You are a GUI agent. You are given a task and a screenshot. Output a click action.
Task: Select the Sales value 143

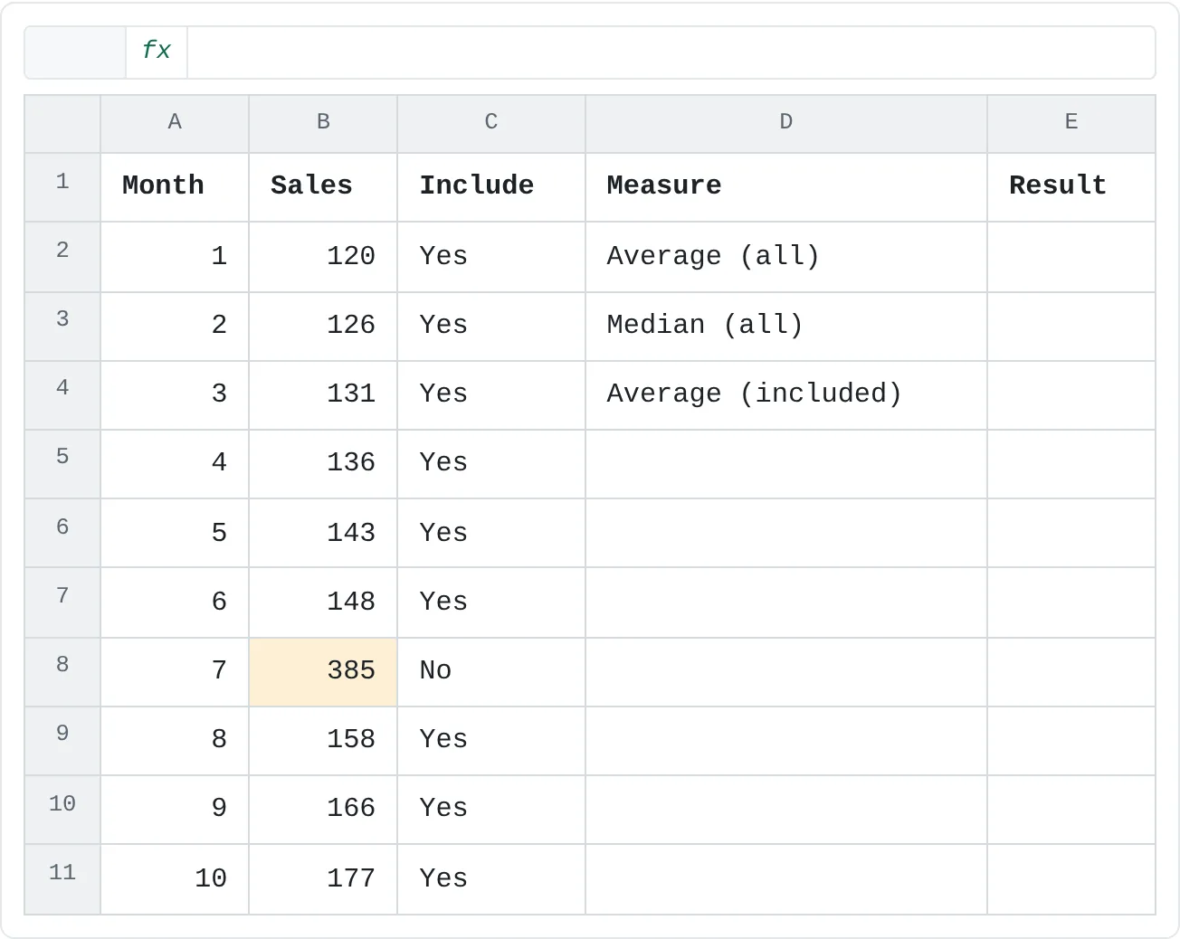coord(323,533)
